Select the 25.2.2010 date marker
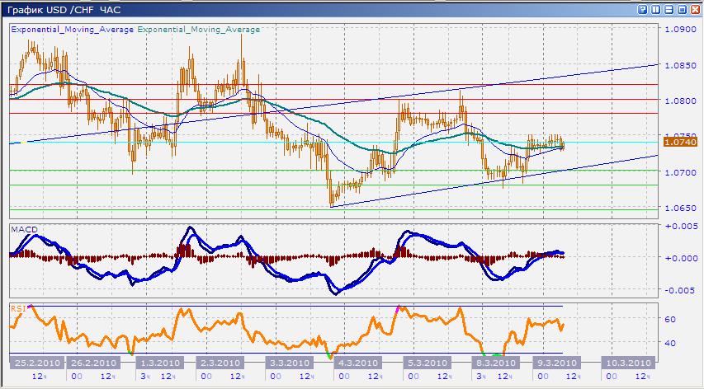 click(x=37, y=363)
